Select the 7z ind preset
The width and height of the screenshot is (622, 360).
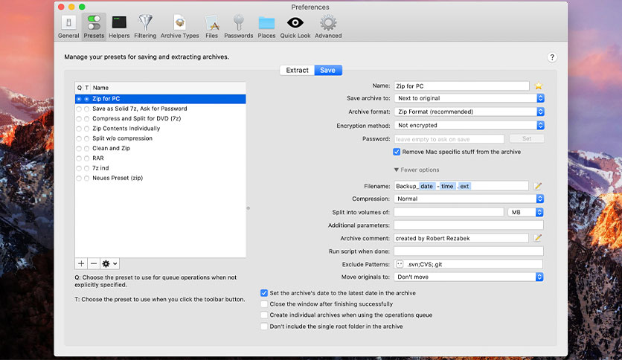click(160, 168)
